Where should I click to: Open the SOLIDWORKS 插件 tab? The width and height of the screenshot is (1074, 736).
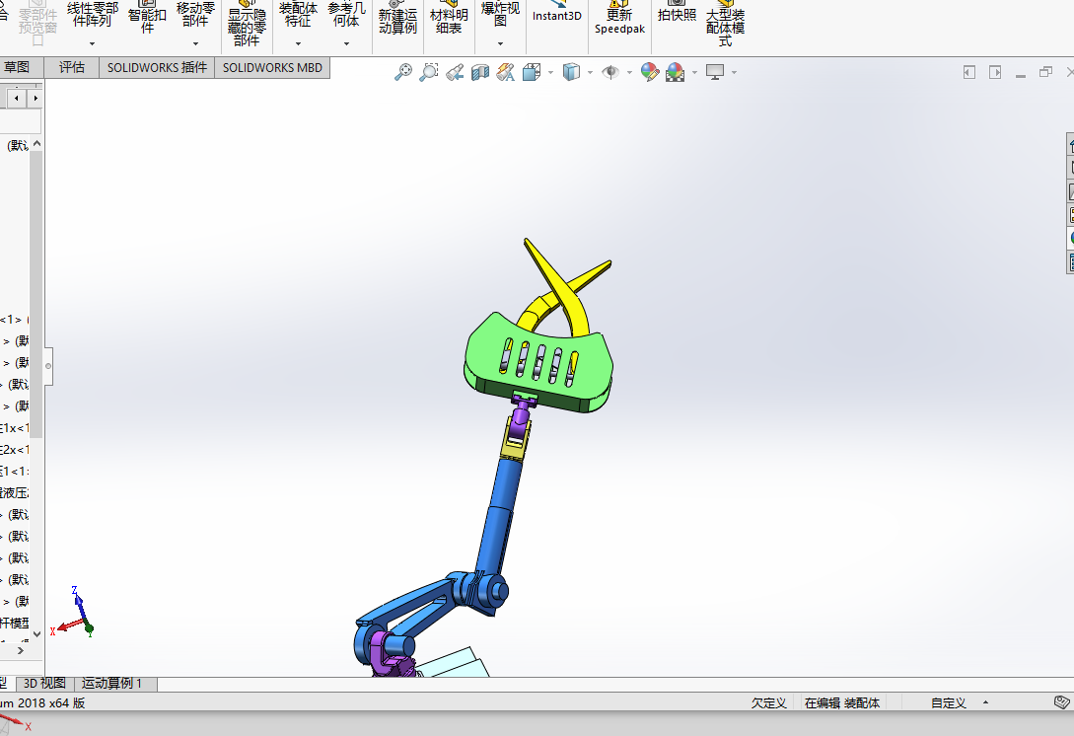[157, 67]
